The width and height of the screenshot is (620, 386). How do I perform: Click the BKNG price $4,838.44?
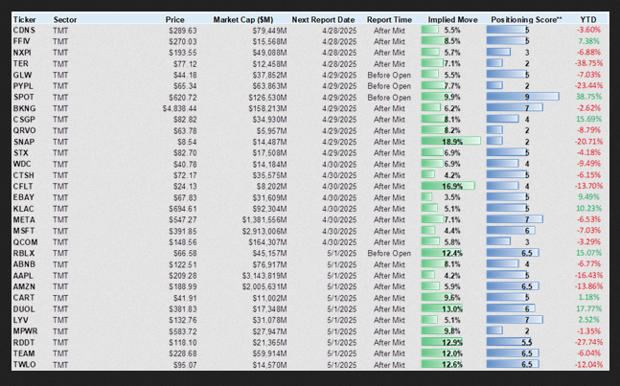click(x=179, y=108)
